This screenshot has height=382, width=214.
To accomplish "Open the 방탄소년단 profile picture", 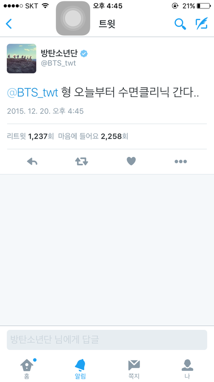I will pos(21,59).
